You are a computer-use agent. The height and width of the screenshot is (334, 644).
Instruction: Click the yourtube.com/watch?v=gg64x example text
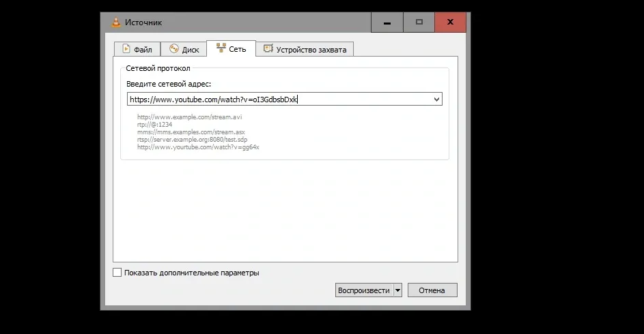(x=198, y=147)
